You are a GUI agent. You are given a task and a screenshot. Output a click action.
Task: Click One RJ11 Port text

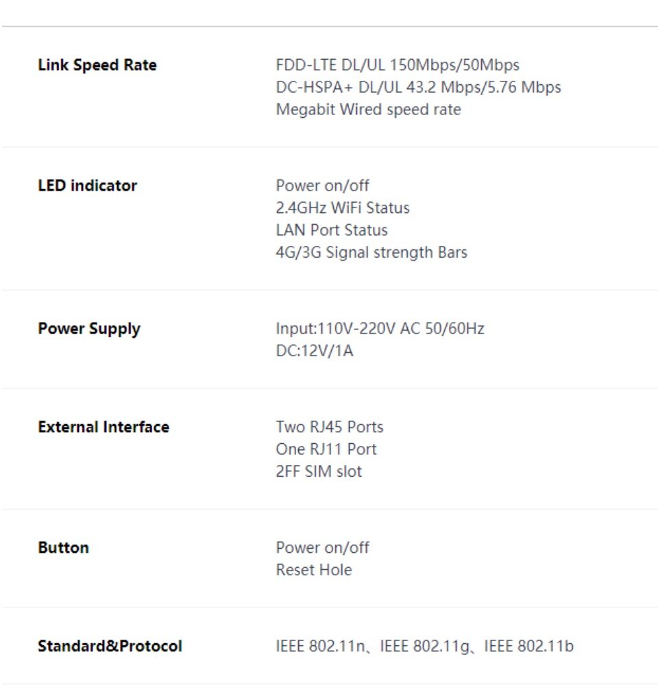click(326, 449)
